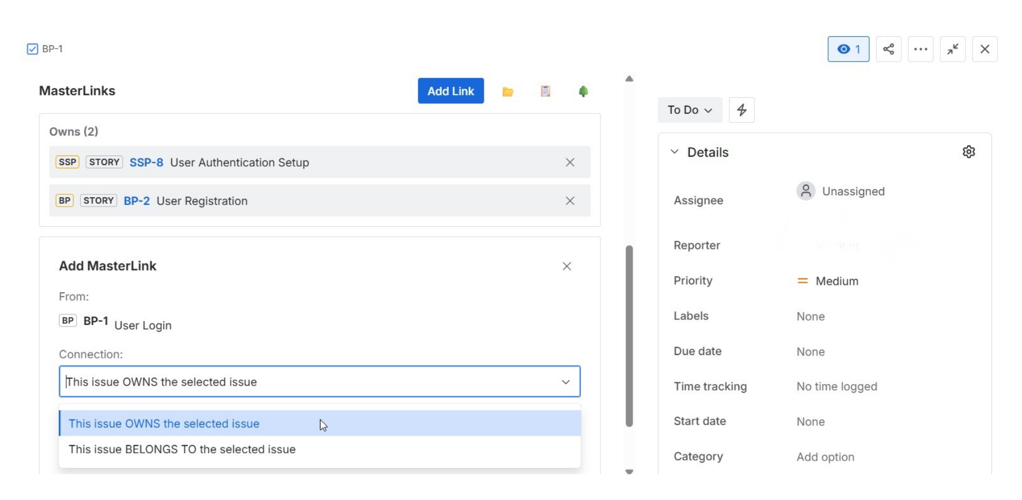Viewport: 1022px width, 500px height.
Task: Click the Medium priority value
Action: tap(837, 281)
